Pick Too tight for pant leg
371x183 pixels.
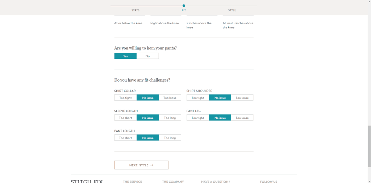198,118
